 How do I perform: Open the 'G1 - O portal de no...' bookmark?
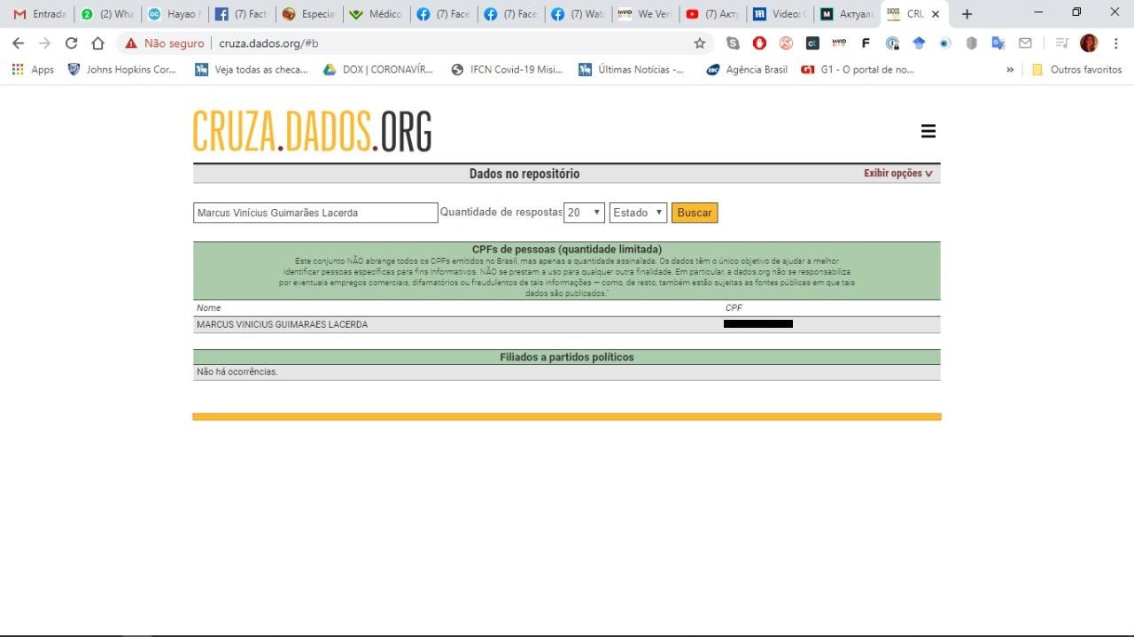pos(858,69)
